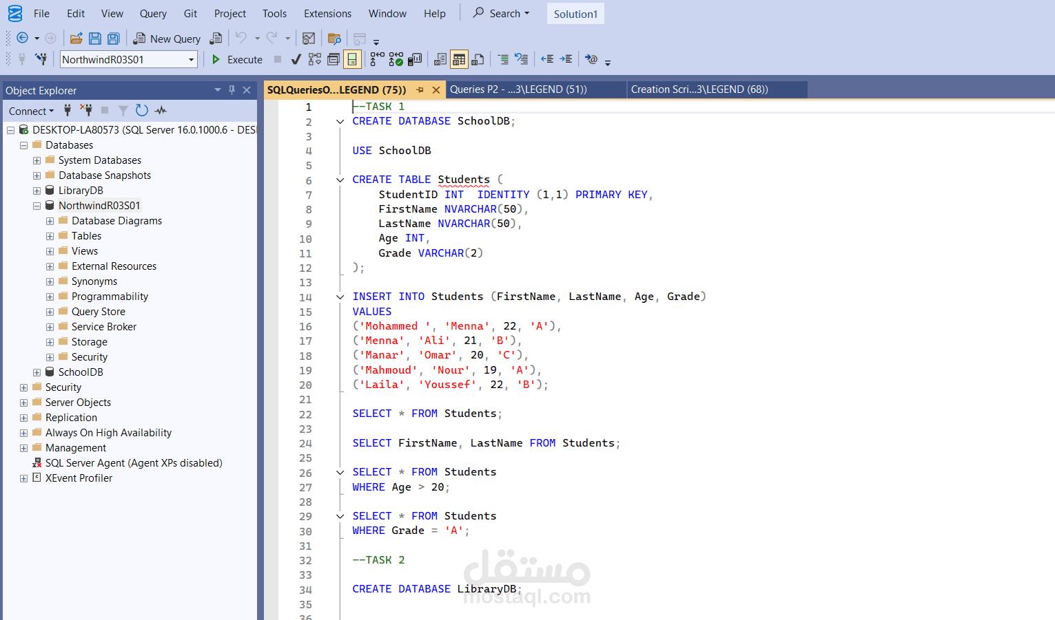Screen dimensions: 1055x620
Task: Select the Query Store folder
Action: coord(99,312)
